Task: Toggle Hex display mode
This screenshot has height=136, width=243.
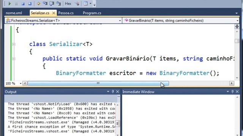Action: click(68, 3)
